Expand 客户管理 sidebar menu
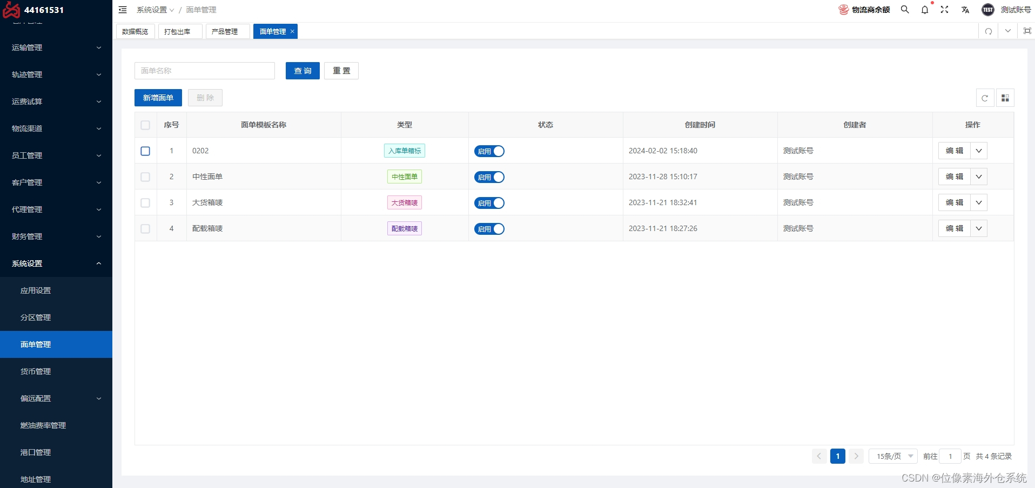Image resolution: width=1035 pixels, height=488 pixels. [x=56, y=182]
